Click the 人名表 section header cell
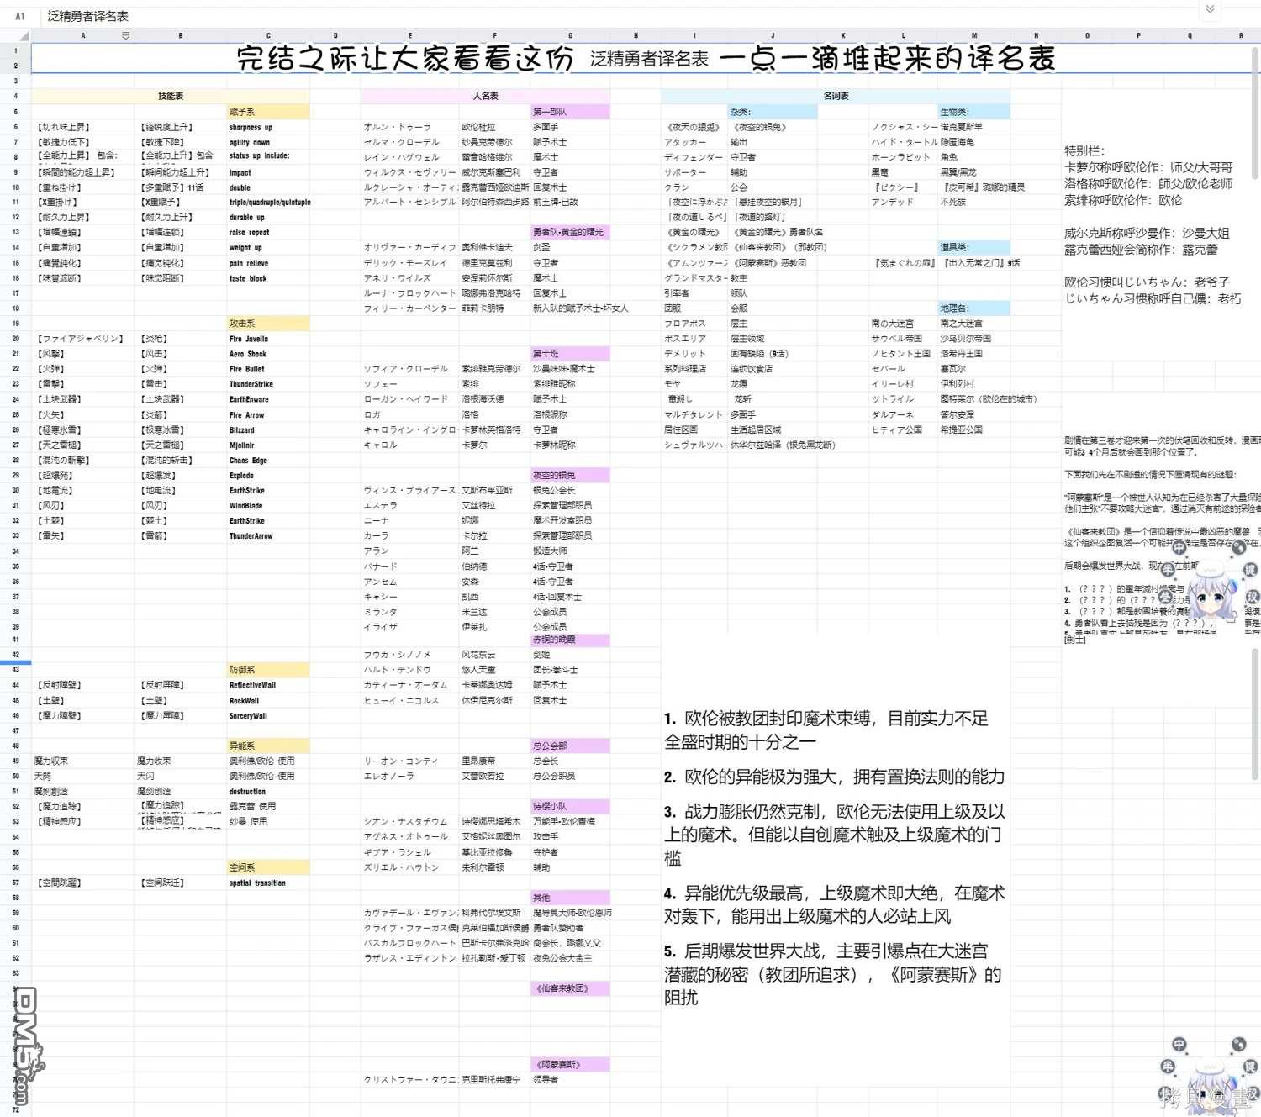The height and width of the screenshot is (1117, 1261). pos(486,96)
